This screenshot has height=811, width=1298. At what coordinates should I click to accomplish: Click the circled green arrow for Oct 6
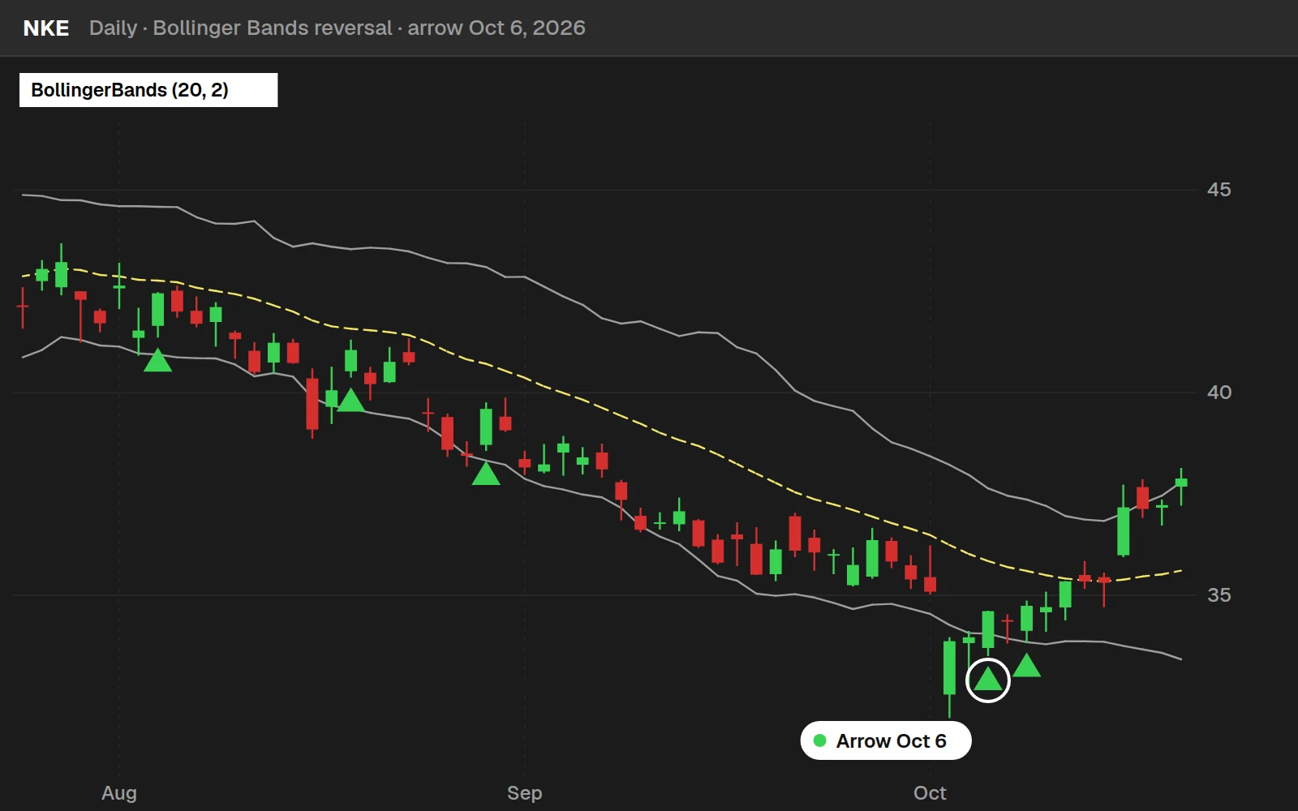987,680
